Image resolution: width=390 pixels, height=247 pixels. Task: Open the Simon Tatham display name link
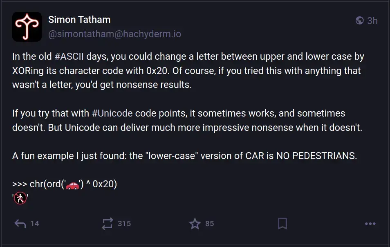pyautogui.click(x=79, y=20)
